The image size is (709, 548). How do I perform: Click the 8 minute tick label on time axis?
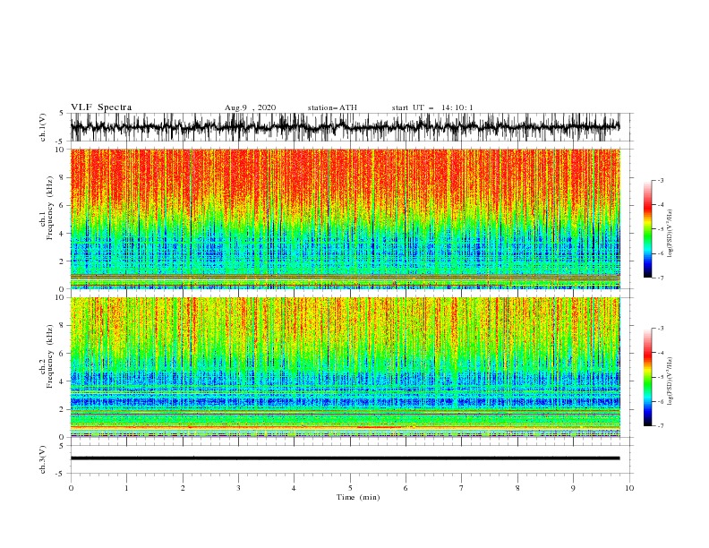pos(517,488)
